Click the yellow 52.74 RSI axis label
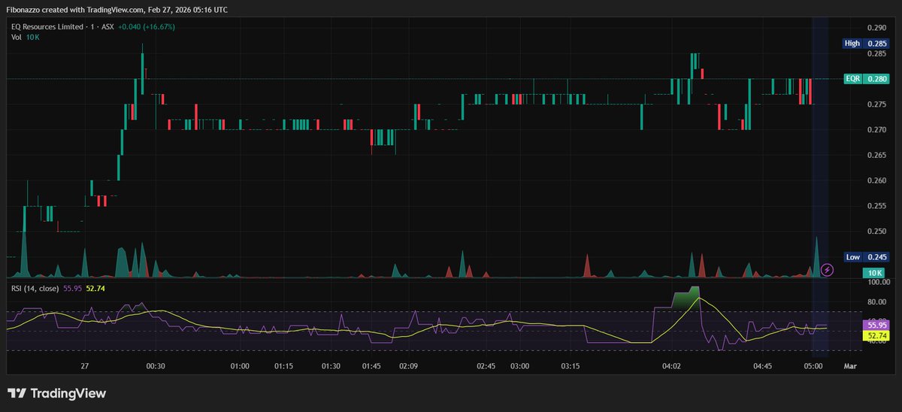This screenshot has height=412, width=902. 876,335
